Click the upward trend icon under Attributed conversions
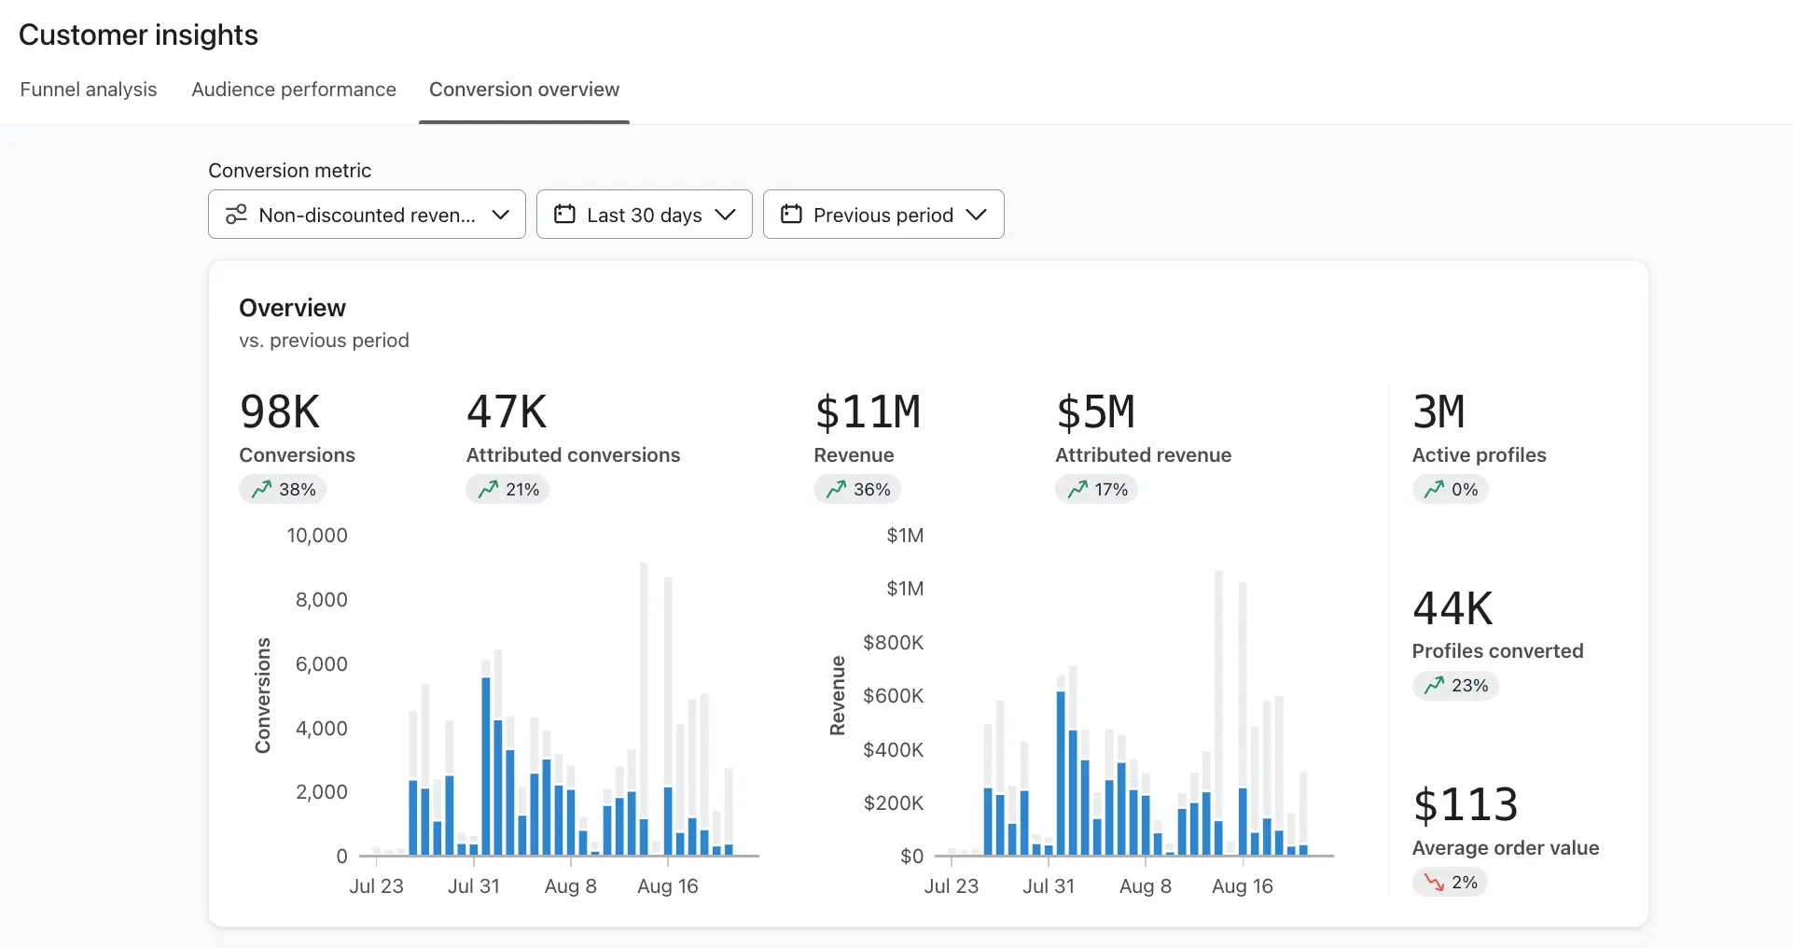This screenshot has width=1793, height=948. click(x=488, y=489)
